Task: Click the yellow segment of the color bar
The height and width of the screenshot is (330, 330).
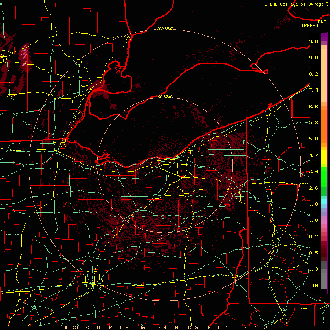Action: pyautogui.click(x=324, y=157)
